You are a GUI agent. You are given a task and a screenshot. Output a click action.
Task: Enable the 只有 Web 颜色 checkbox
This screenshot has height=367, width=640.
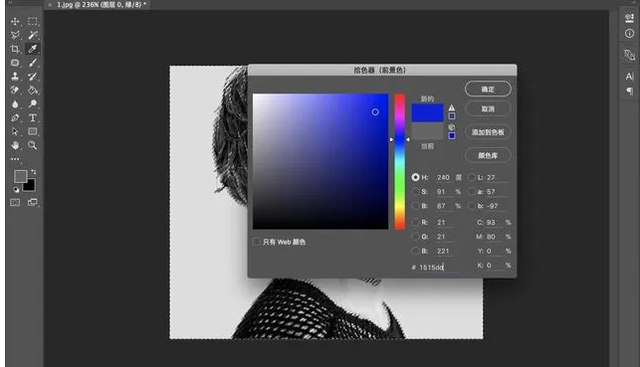pos(257,242)
